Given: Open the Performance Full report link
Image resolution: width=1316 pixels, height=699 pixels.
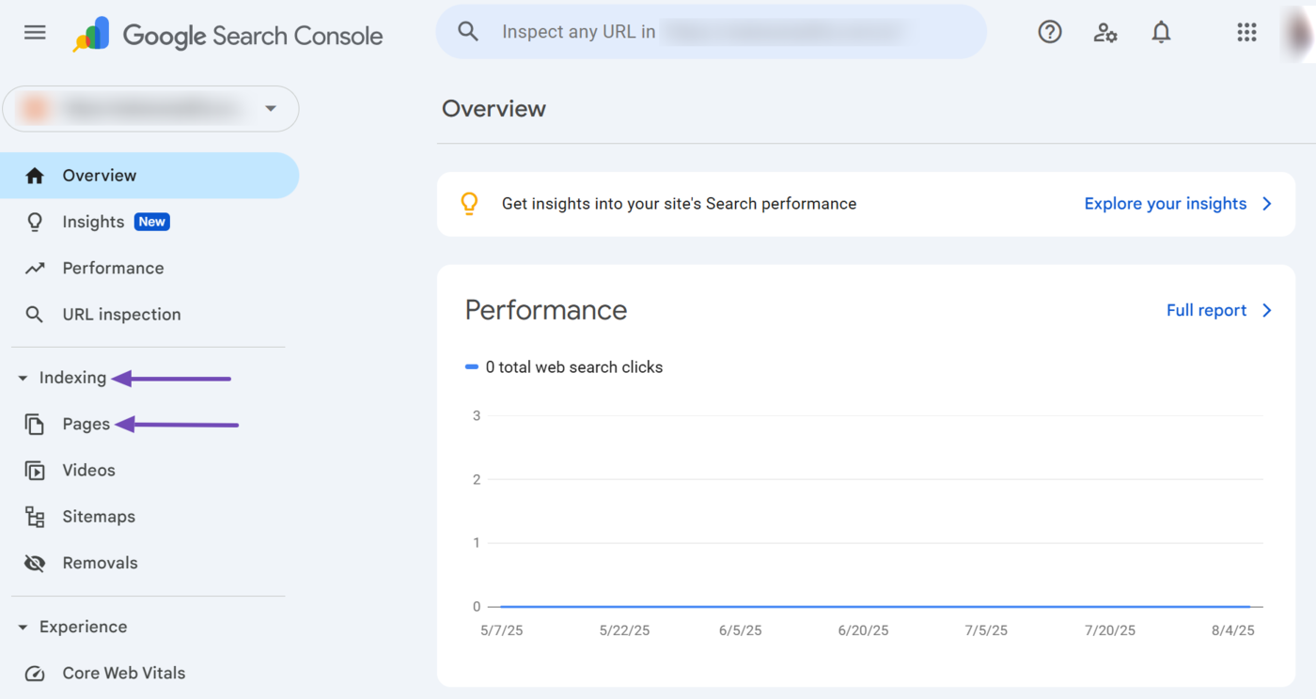Looking at the screenshot, I should [1207, 310].
